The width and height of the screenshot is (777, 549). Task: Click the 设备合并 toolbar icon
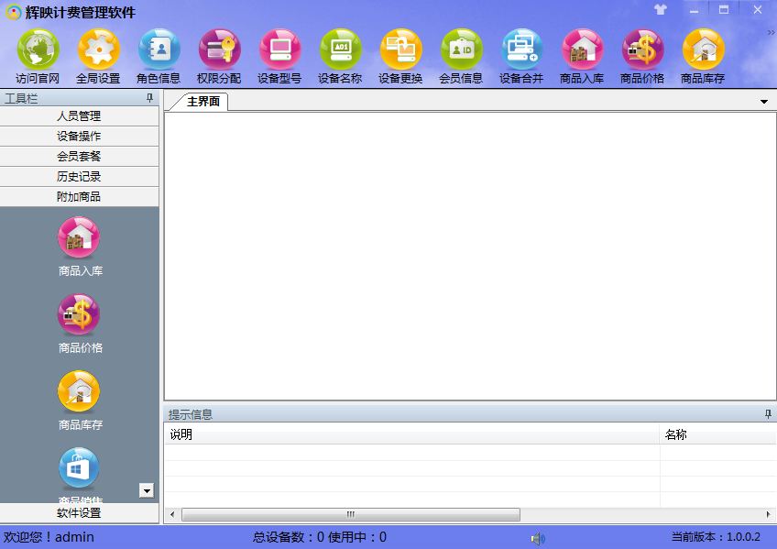(x=521, y=49)
